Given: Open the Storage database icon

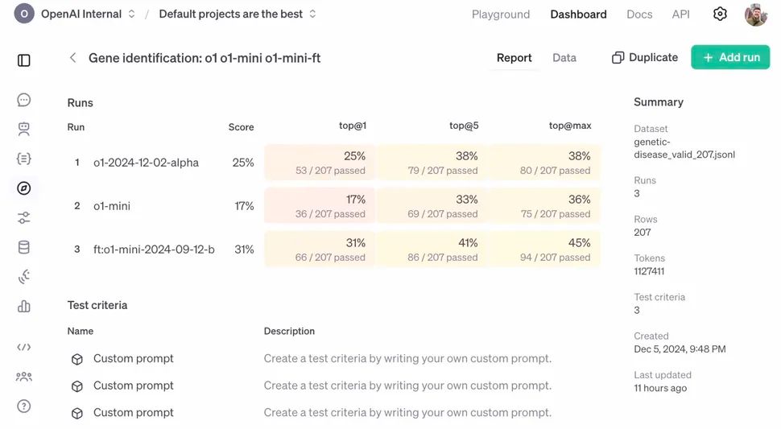Looking at the screenshot, I should pos(24,247).
